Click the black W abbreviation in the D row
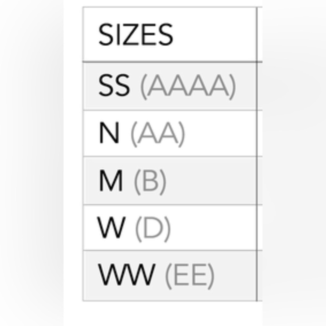 (111, 228)
